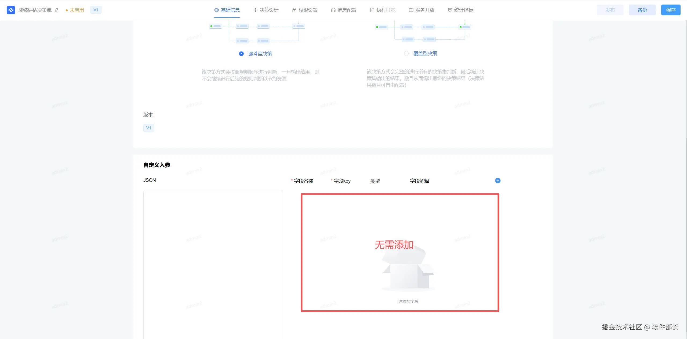Click the 保存 button
687x339 pixels.
[x=670, y=10]
